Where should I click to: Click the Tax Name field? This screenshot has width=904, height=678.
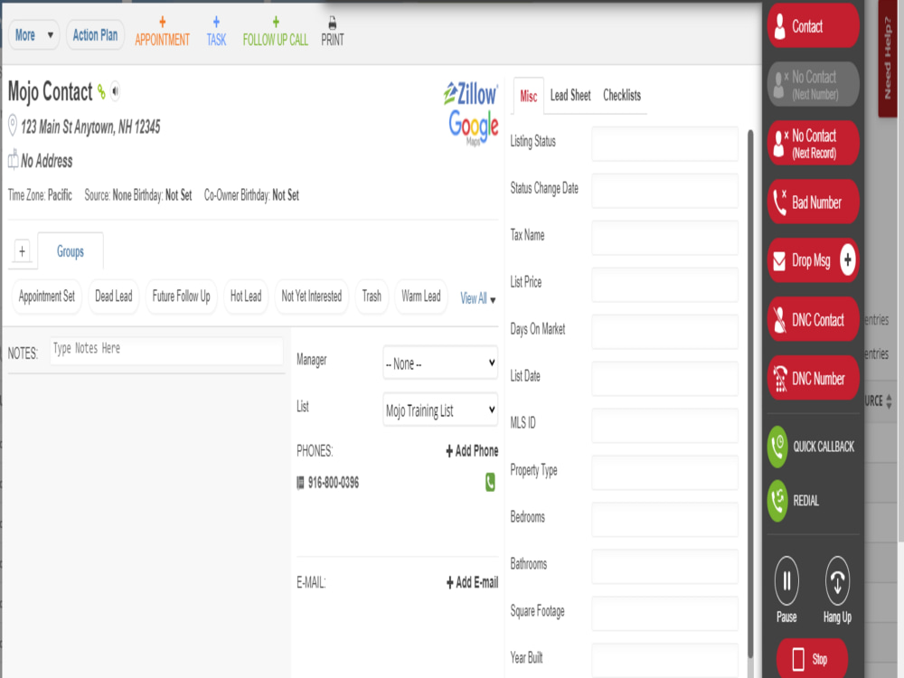tap(664, 238)
